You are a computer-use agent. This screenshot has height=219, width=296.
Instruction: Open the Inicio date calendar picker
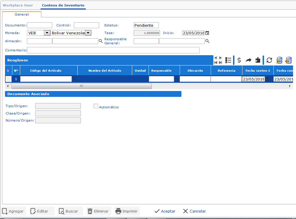tap(207, 33)
